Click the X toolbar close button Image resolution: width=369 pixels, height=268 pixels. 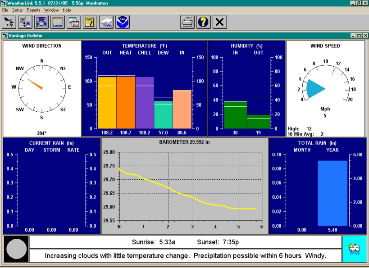click(219, 22)
